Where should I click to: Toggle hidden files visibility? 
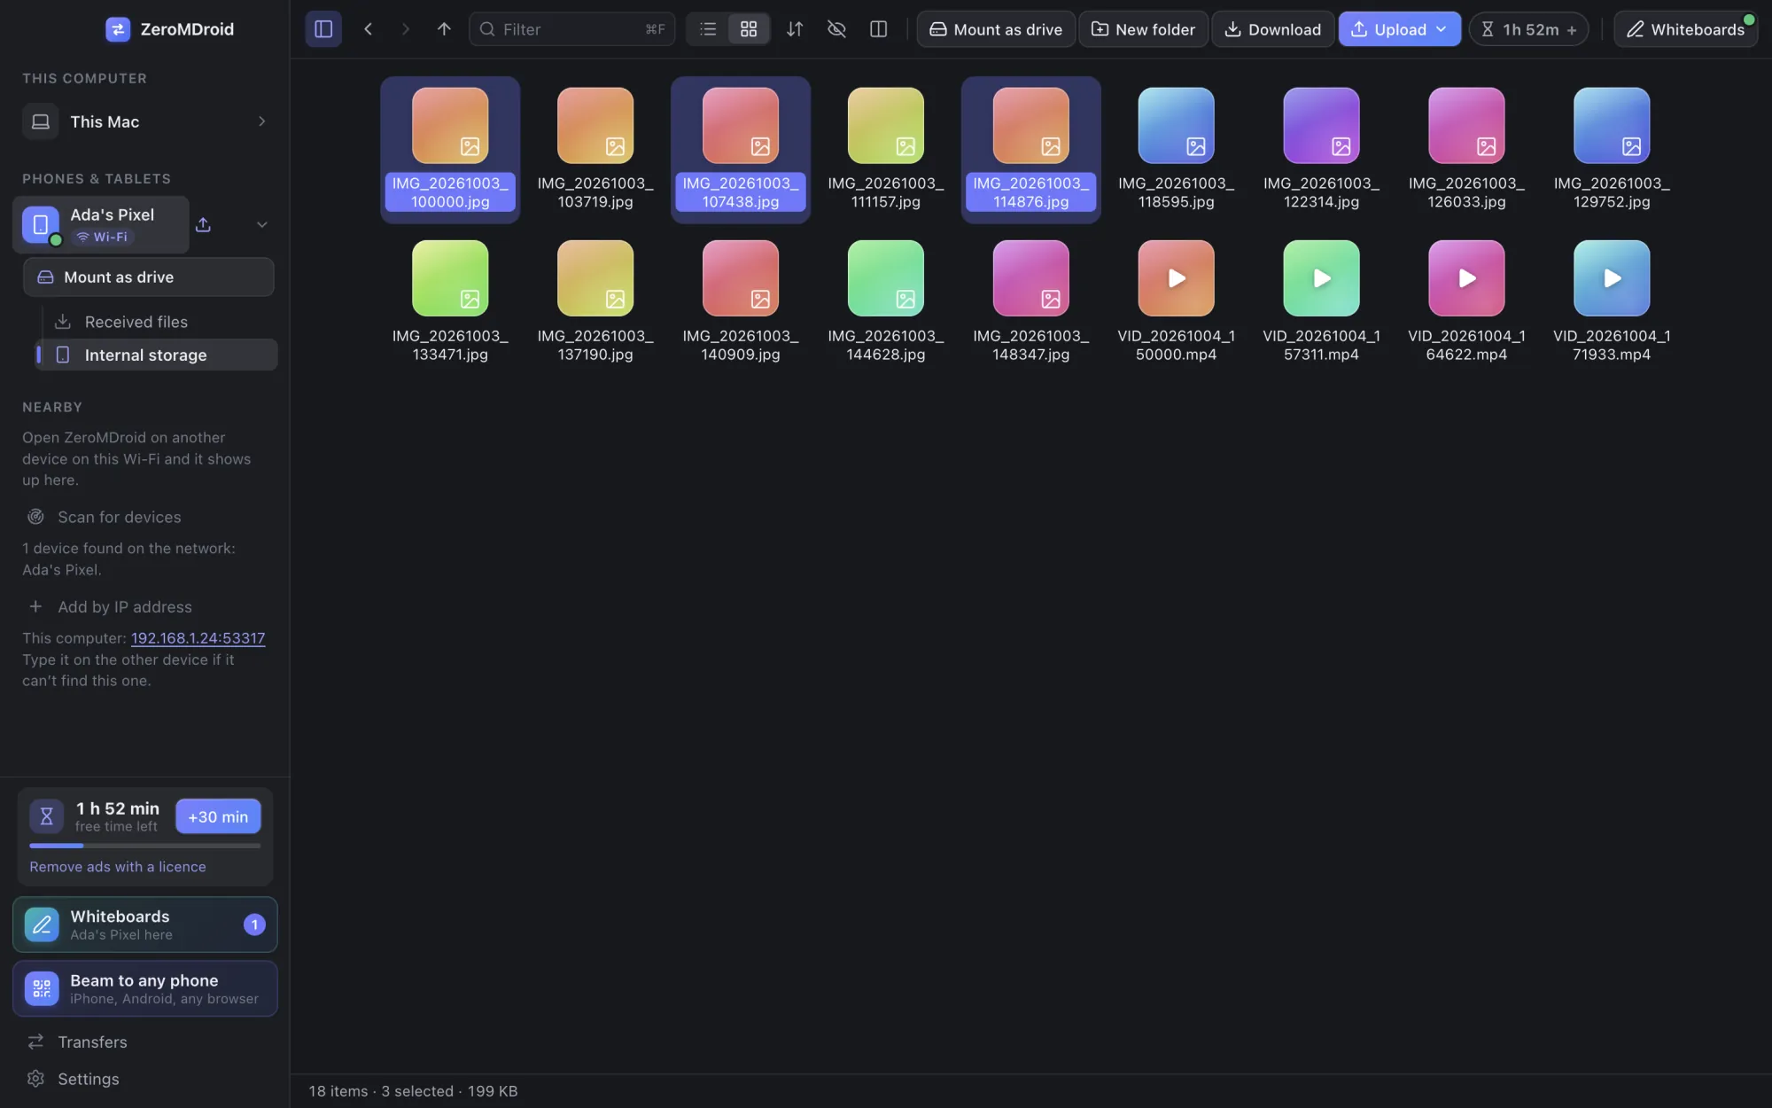836,29
